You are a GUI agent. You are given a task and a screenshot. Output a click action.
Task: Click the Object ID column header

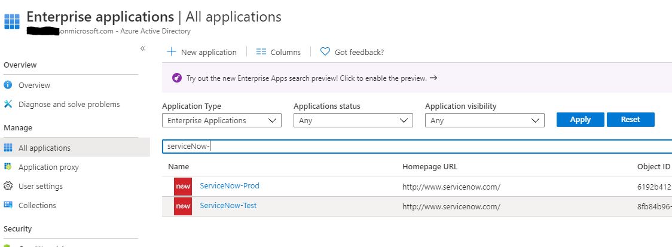tap(653, 166)
